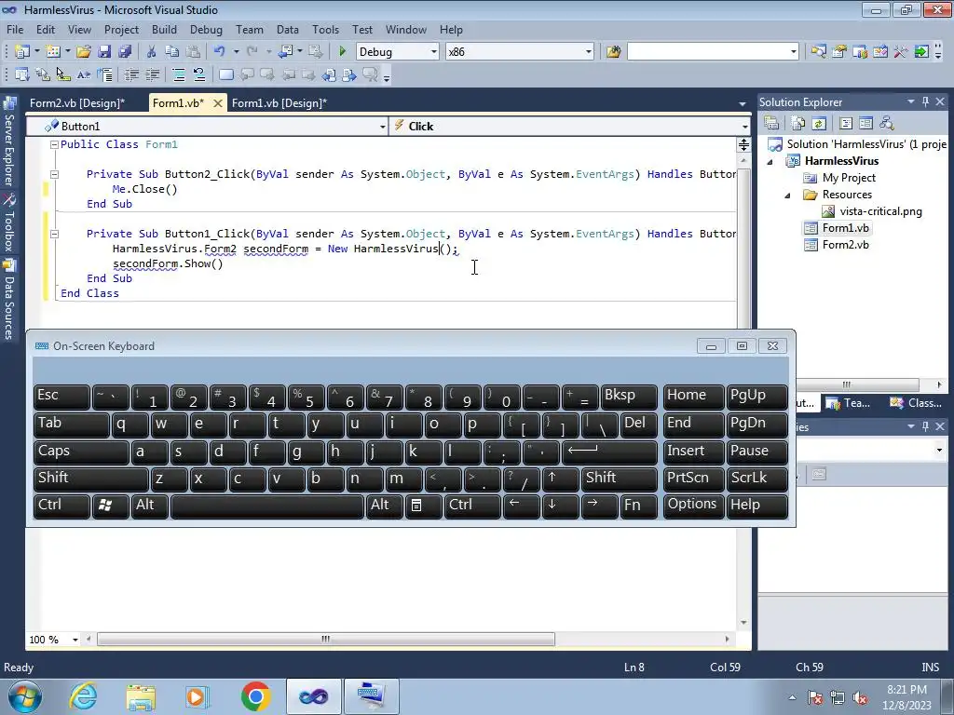Toggle bookmark on current line icon

point(225,74)
